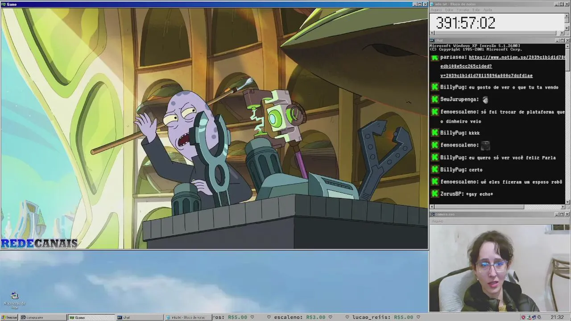Activate the chat taskbar button

tap(139, 317)
